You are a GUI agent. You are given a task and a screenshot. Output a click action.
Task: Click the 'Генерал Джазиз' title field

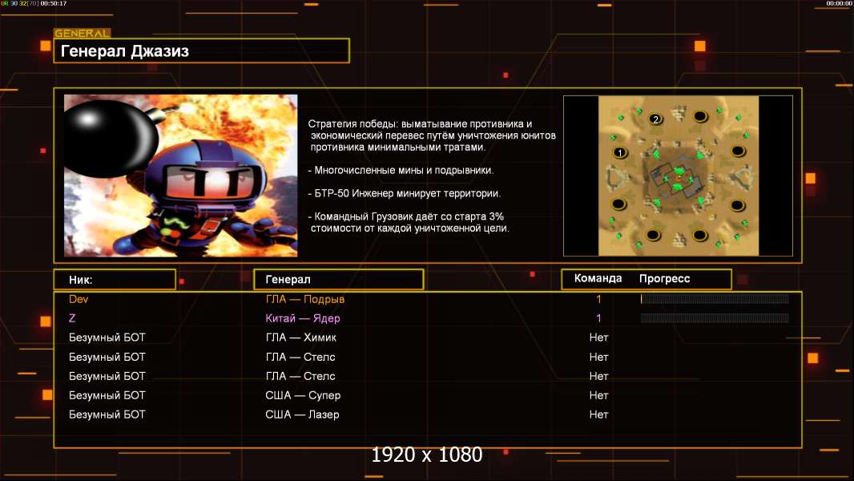tap(202, 51)
